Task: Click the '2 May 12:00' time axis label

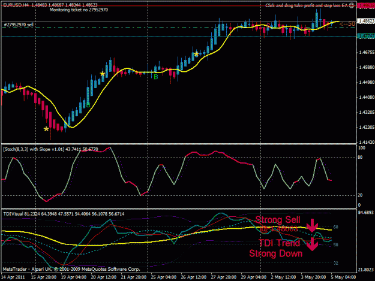Action: (283, 277)
